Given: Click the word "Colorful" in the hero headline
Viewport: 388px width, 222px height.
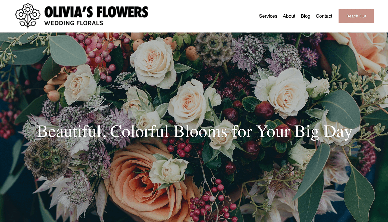Looking at the screenshot, I should [140, 132].
